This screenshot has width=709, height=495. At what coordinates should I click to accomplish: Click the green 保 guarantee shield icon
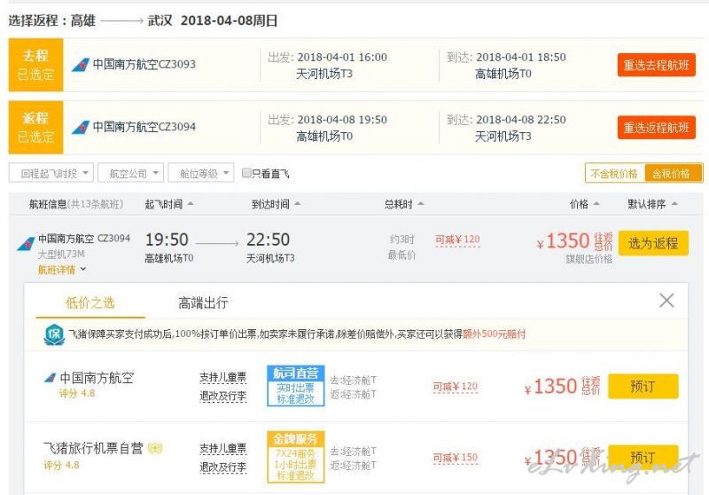(54, 334)
